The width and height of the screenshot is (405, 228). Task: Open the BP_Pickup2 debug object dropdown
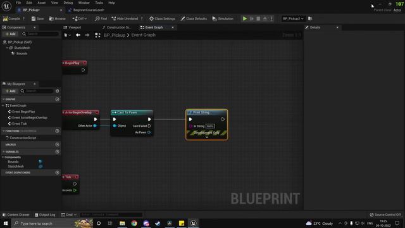[x=293, y=18]
